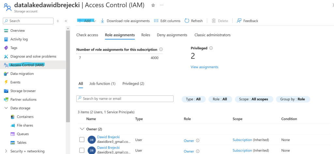
Task: Select second Dawid Brejecki row checkbox
Action: (x=82, y=151)
